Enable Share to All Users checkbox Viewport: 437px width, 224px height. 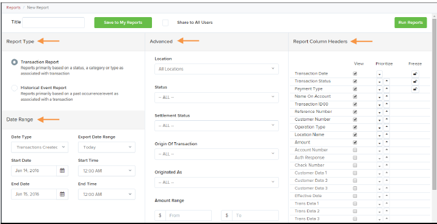click(165, 23)
